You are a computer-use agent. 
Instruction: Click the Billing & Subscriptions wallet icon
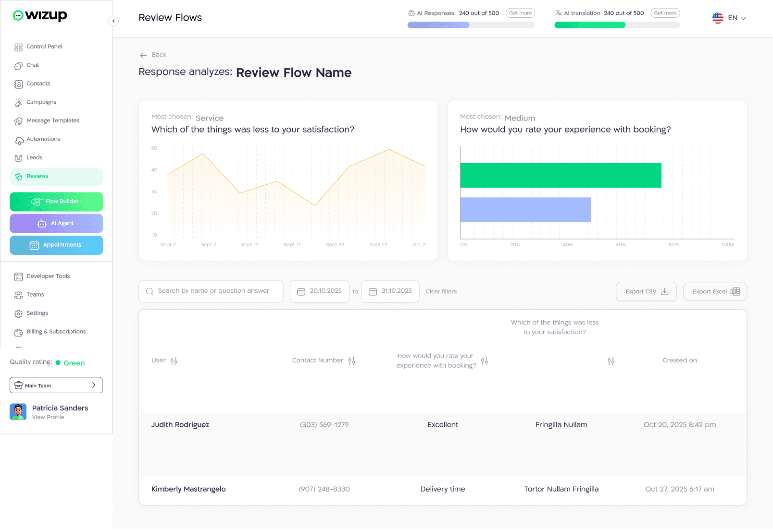click(x=18, y=332)
